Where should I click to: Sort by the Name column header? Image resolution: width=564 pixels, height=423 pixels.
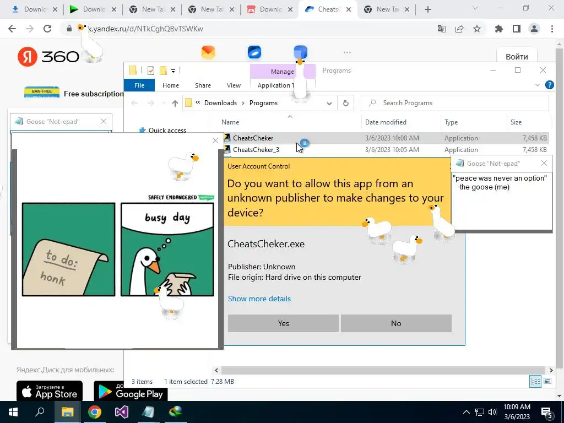click(230, 122)
